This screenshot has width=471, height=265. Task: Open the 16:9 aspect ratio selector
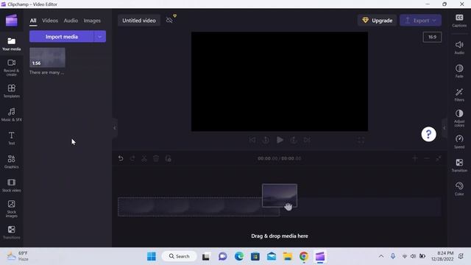(432, 38)
